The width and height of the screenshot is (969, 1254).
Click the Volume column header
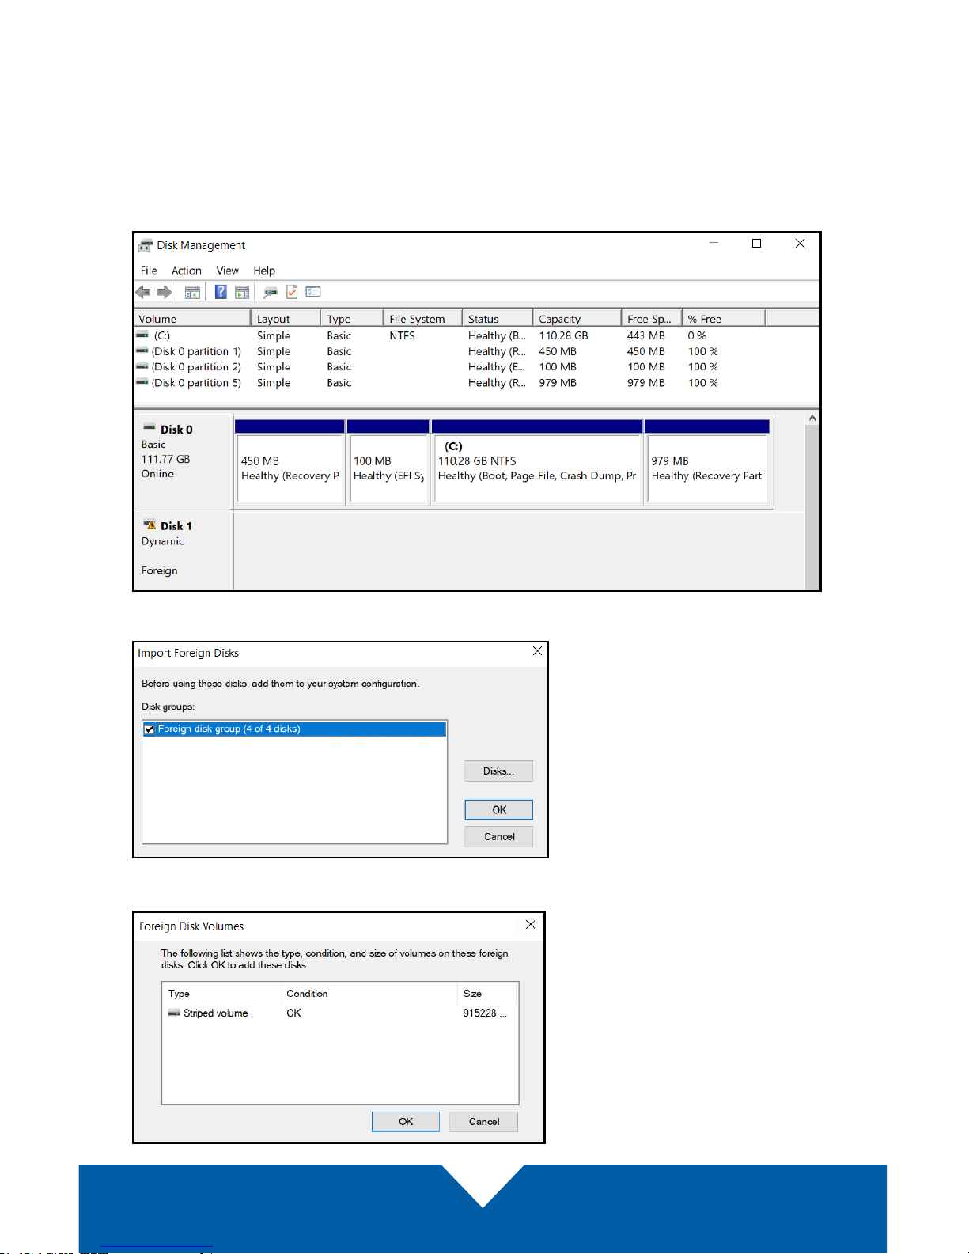(193, 319)
